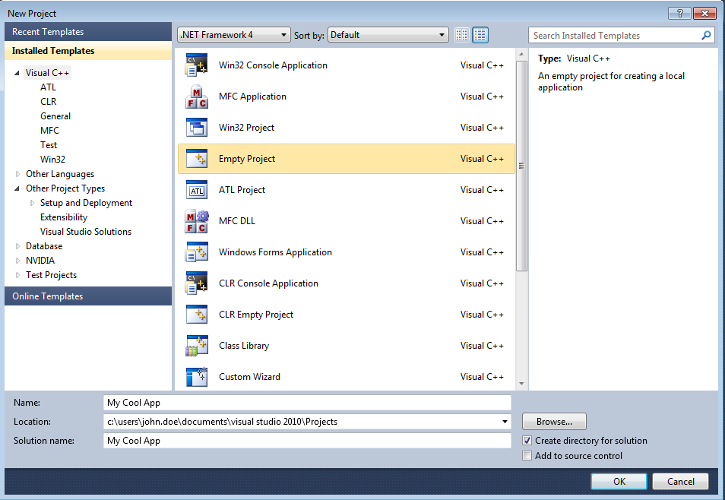Switch to small icons view

click(462, 35)
